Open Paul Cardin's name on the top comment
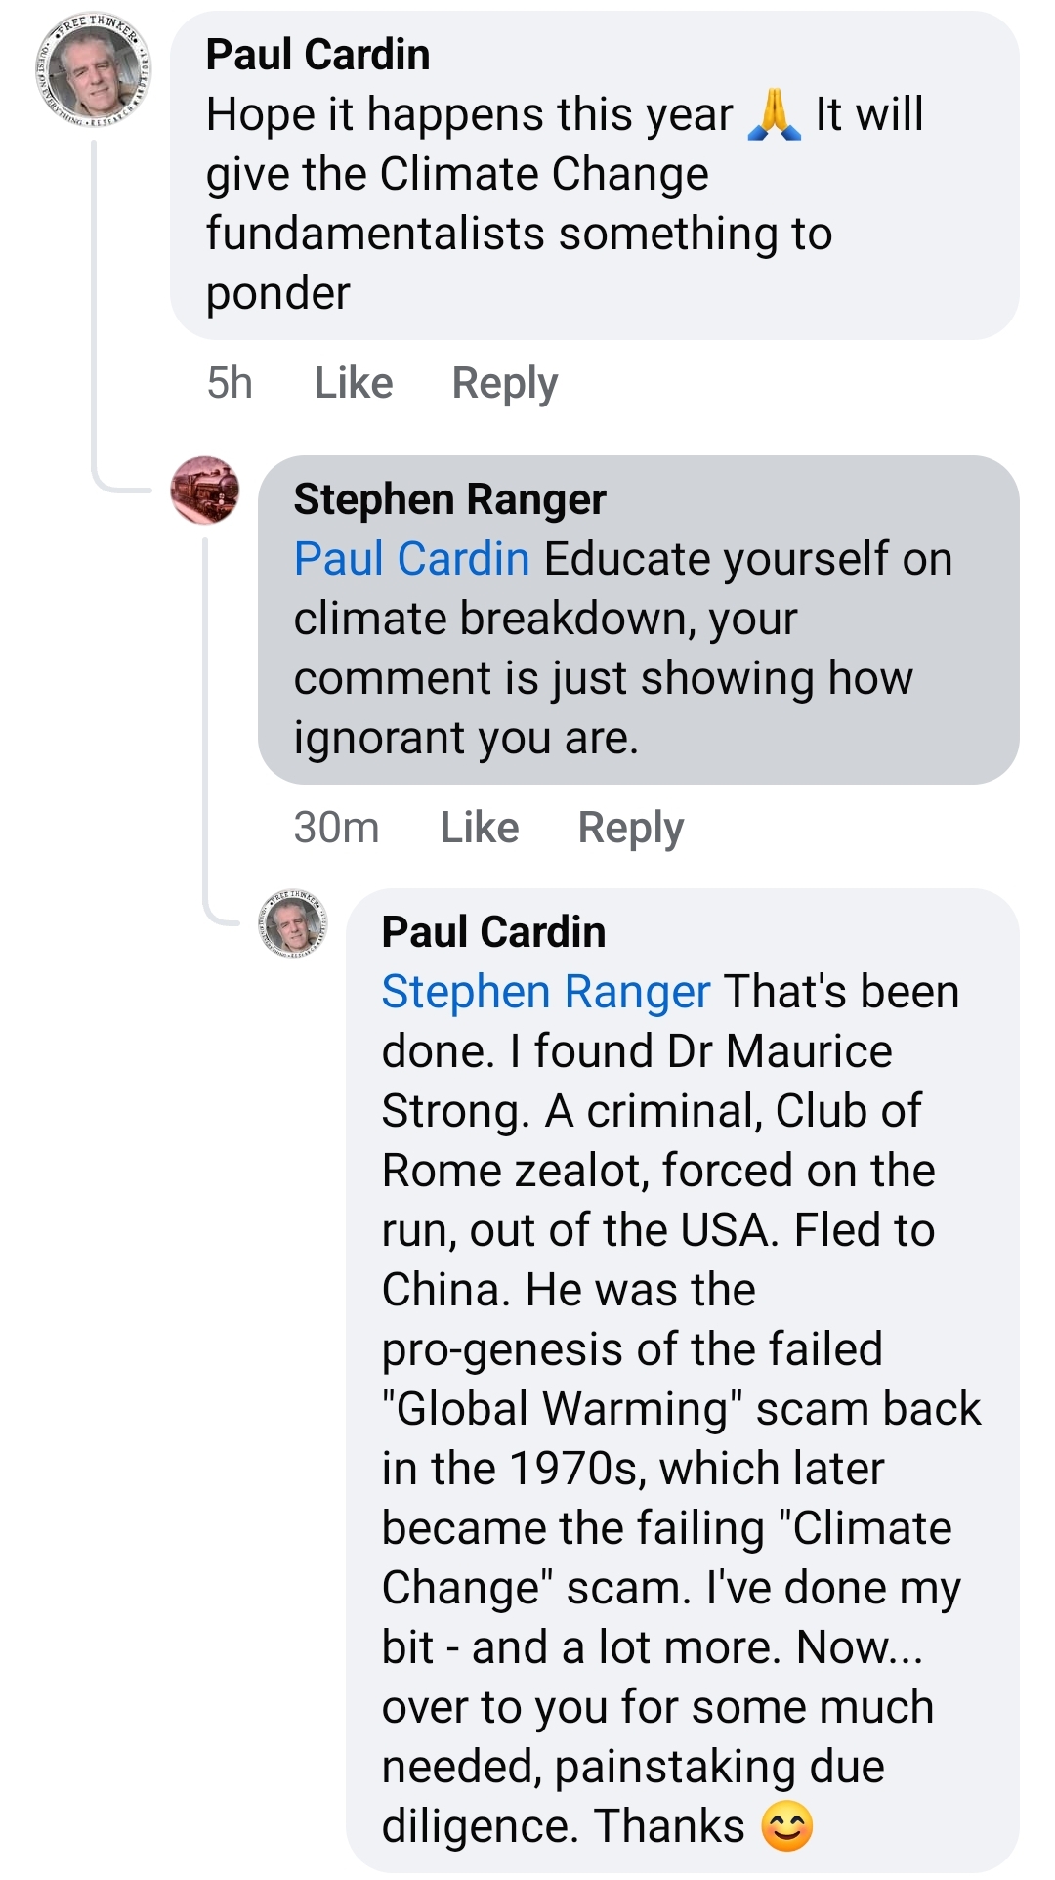This screenshot has height=1880, width=1055. pyautogui.click(x=317, y=54)
